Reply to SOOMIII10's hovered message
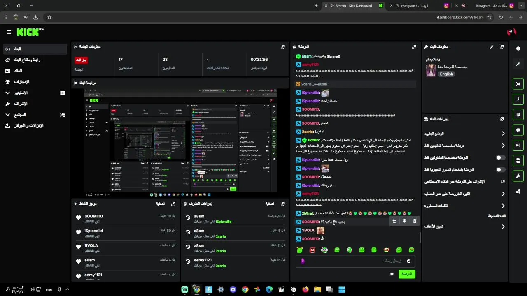 pos(394,221)
